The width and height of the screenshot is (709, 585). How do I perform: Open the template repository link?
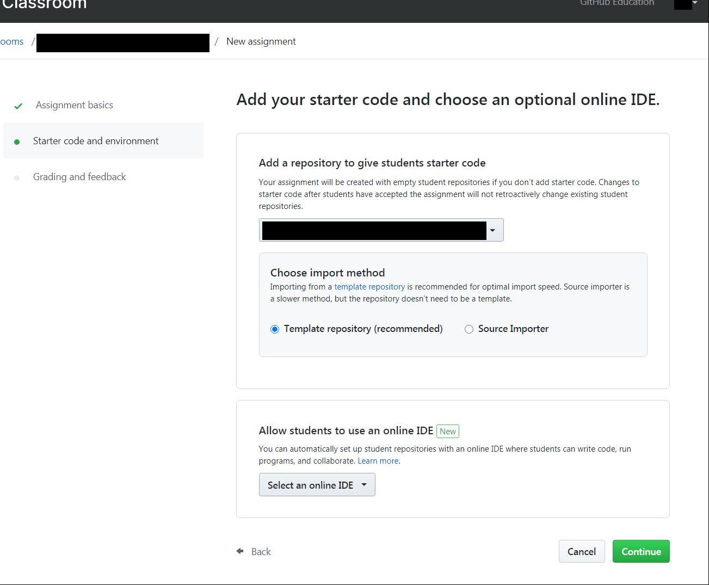tap(369, 287)
